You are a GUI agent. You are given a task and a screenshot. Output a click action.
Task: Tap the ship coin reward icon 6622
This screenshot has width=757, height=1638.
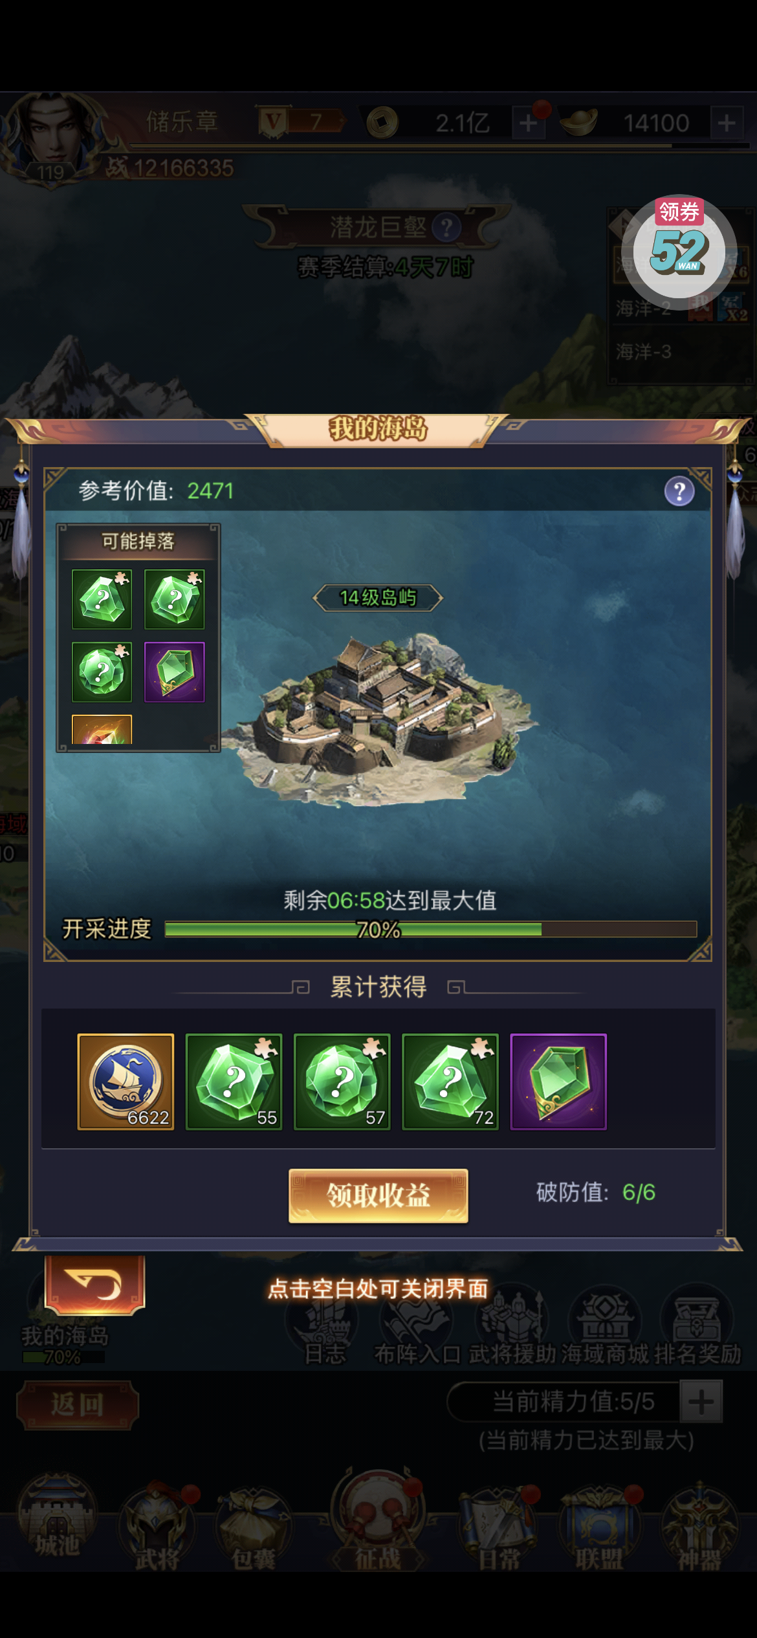[x=126, y=1082]
